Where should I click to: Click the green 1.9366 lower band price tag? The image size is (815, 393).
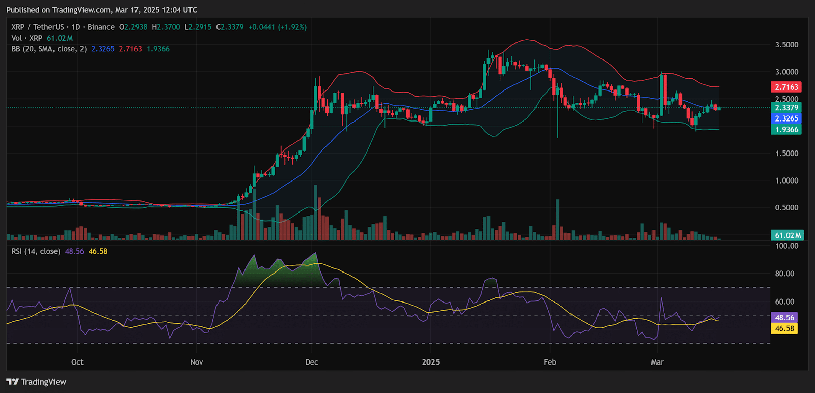[786, 129]
